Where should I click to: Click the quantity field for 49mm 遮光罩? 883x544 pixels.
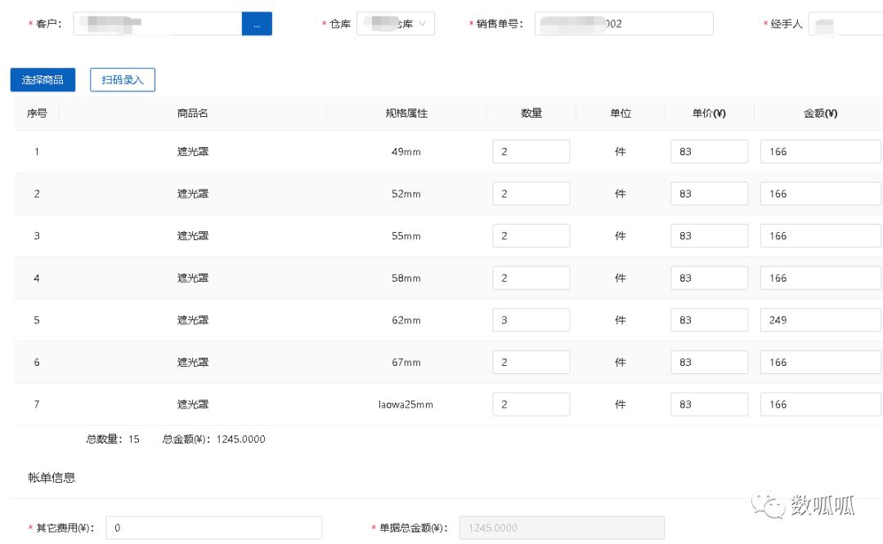pyautogui.click(x=531, y=150)
